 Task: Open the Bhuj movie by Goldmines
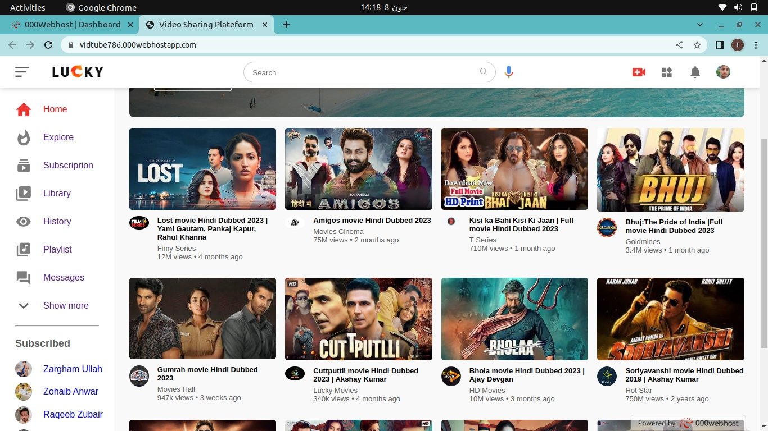click(x=670, y=169)
